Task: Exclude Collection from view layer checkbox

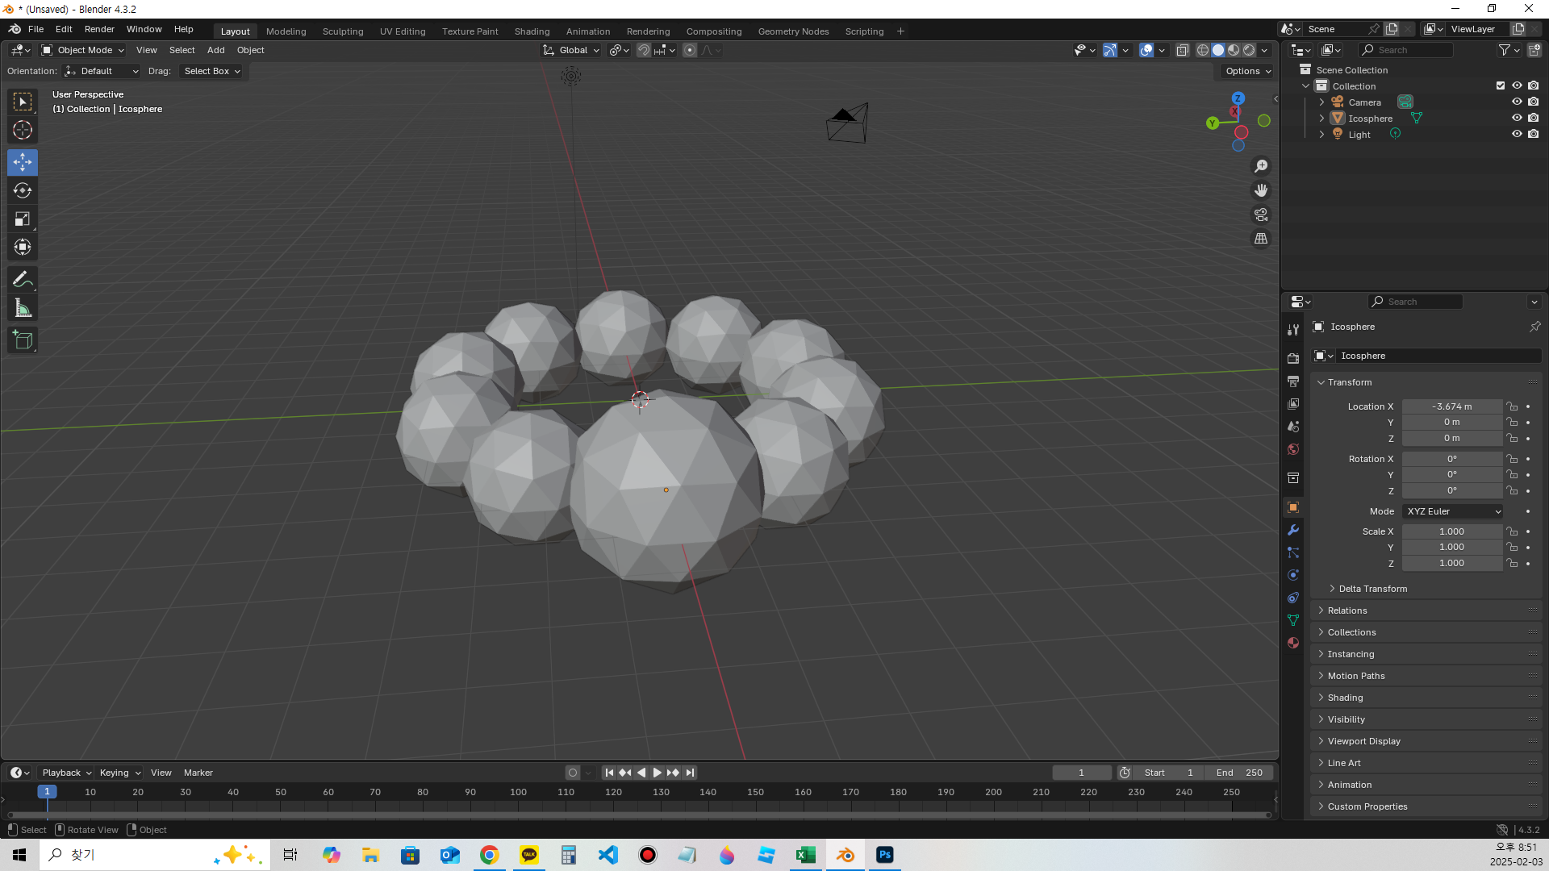Action: [1501, 85]
